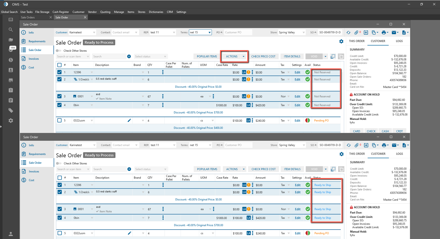
Task: Open QTY three-dot menu on Not Reserved row 3
Action: click(163, 96)
